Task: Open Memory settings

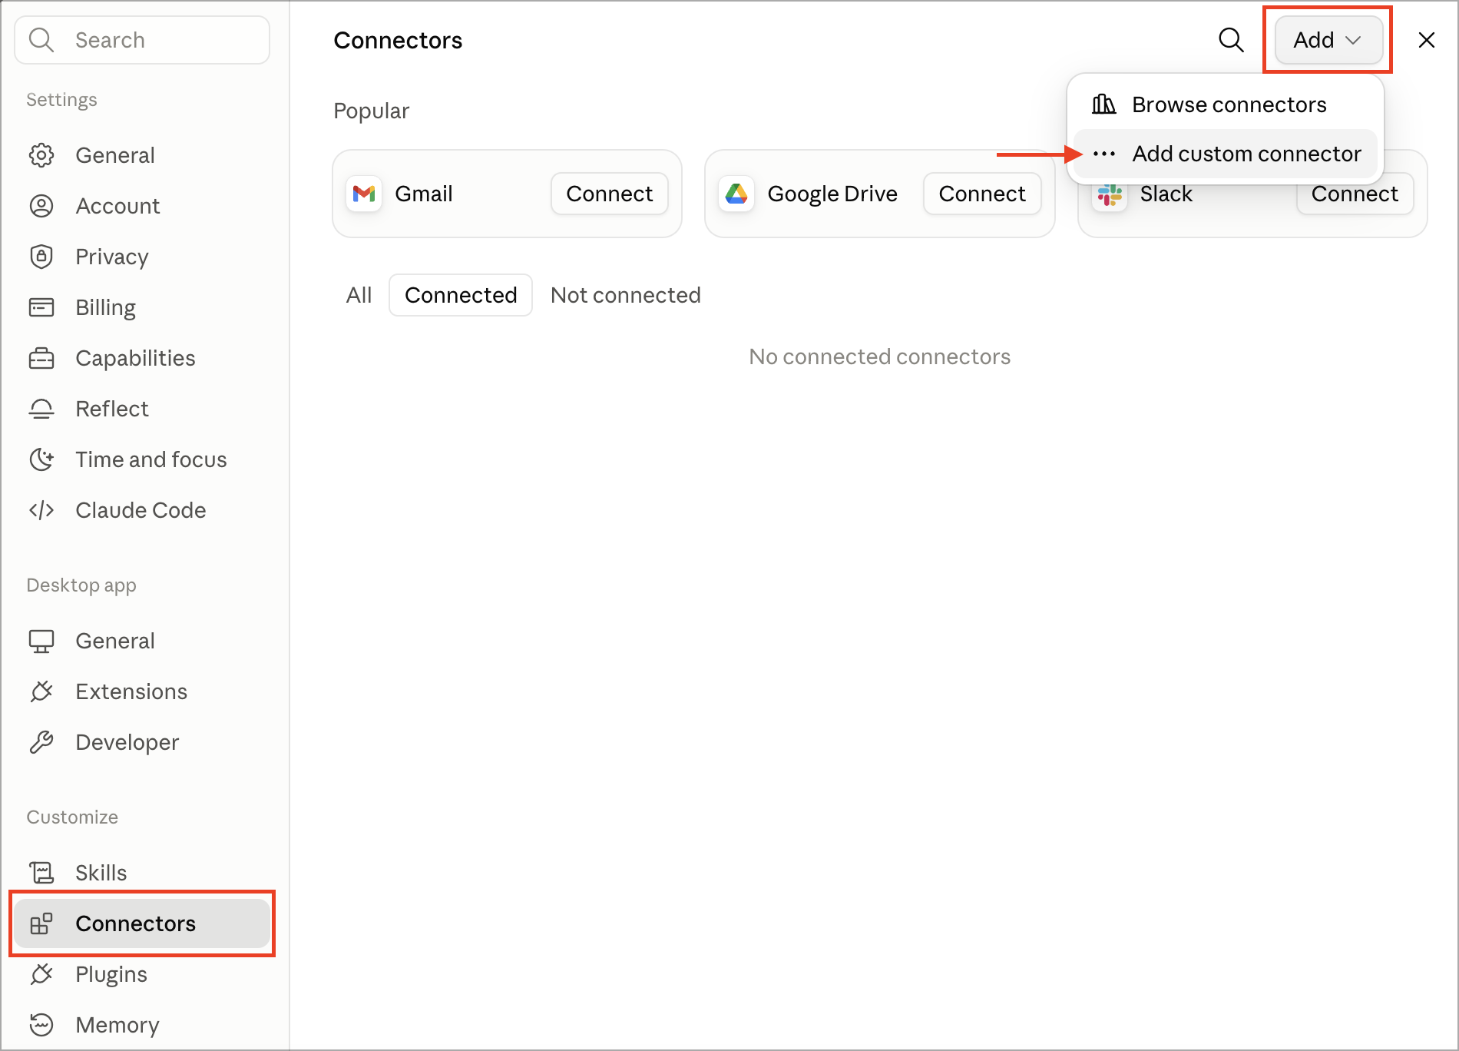Action: pos(142,1025)
